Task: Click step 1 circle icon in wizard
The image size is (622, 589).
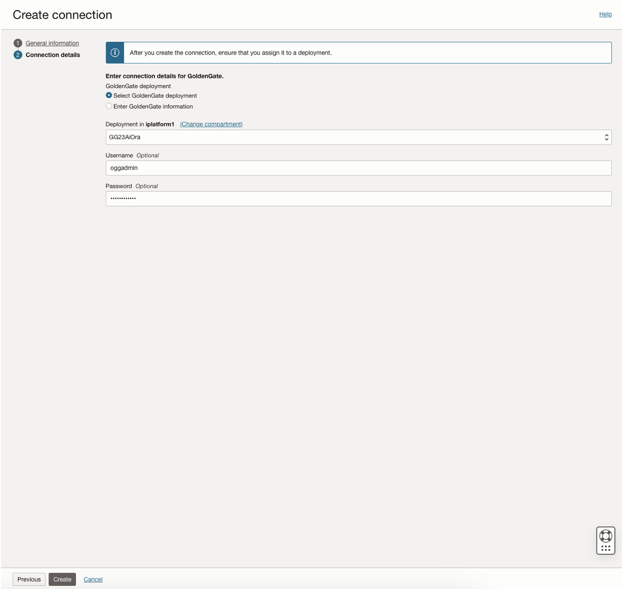Action: coord(18,43)
